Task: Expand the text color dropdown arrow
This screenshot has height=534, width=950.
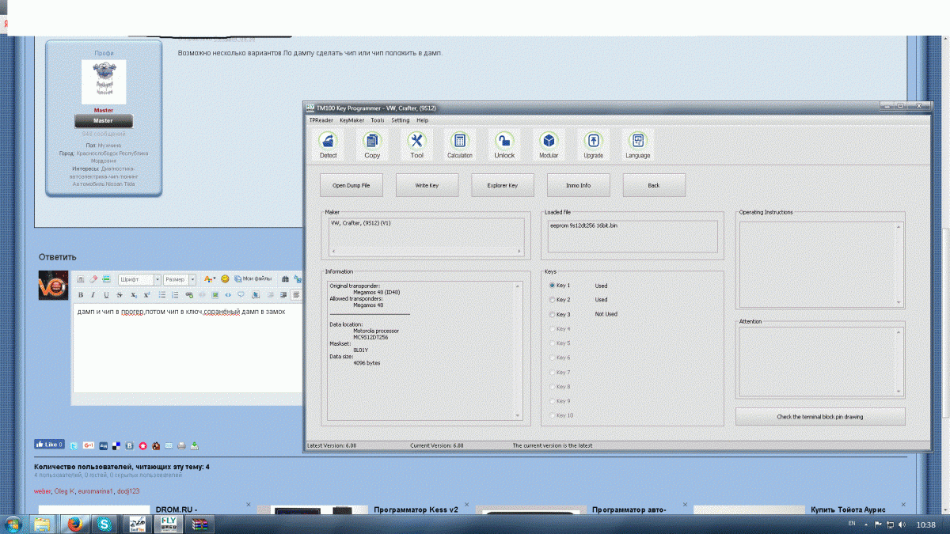Action: (x=215, y=278)
